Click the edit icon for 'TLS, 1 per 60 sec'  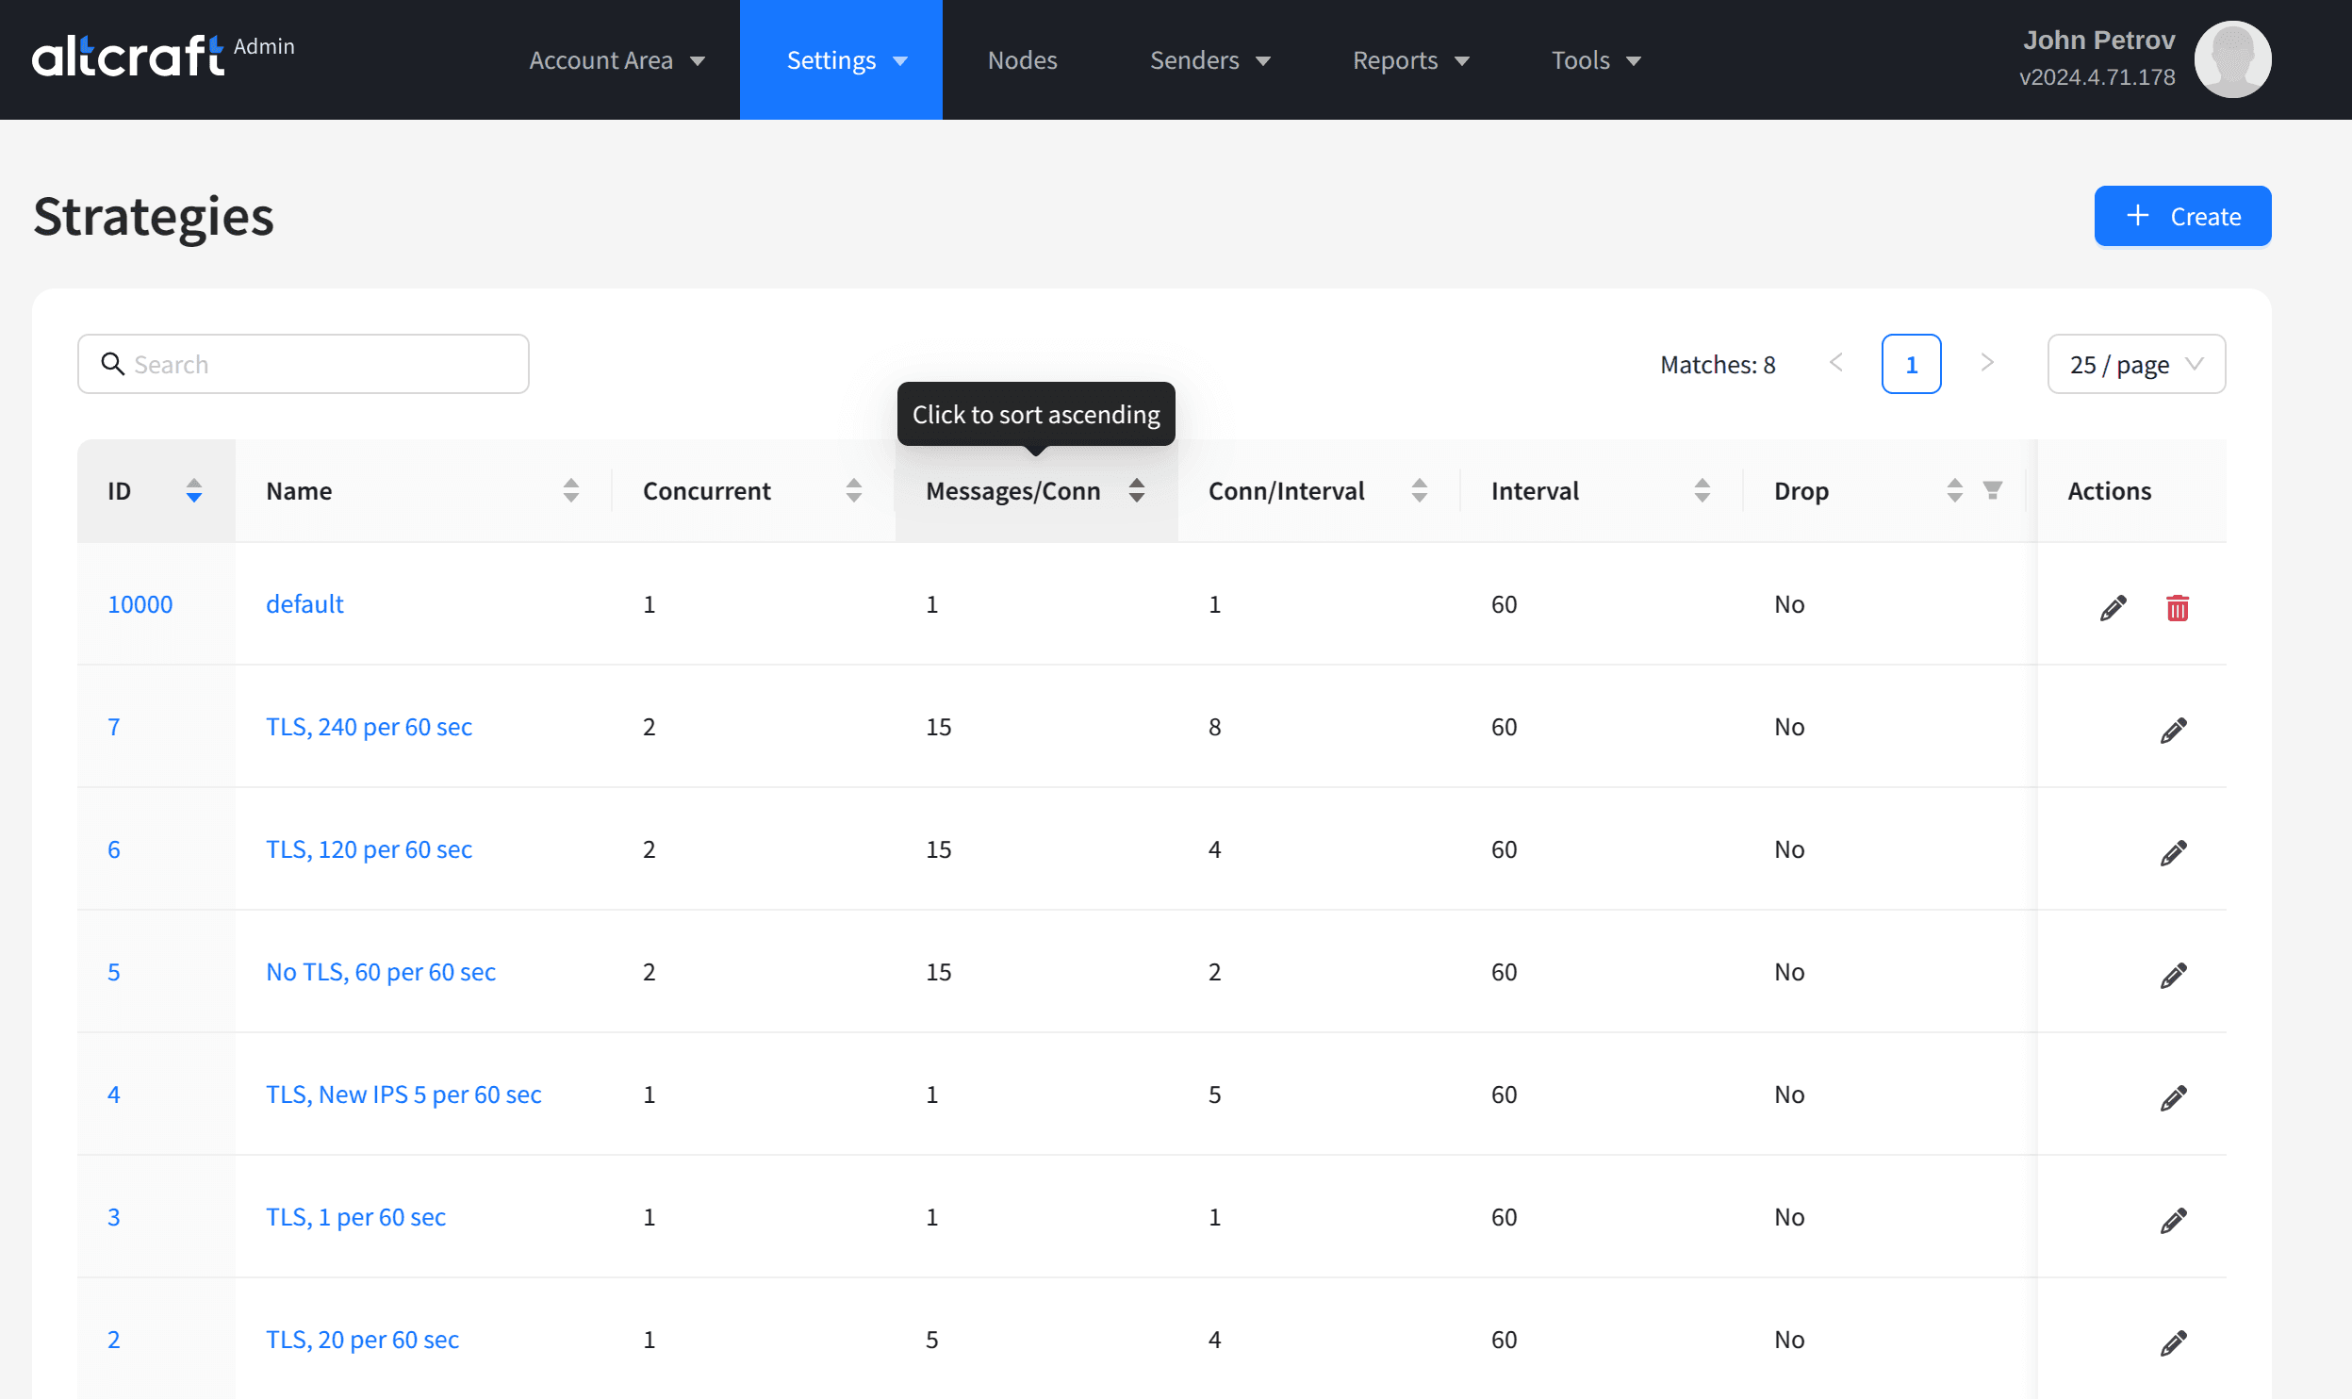(2174, 1219)
